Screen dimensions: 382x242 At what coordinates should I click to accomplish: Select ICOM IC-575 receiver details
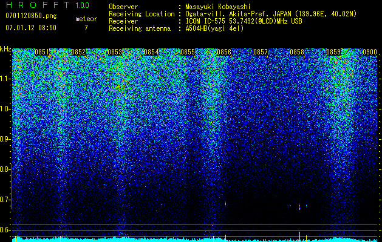244,21
